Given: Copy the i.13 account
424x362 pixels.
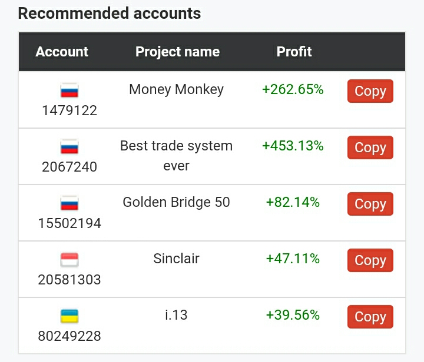Looking at the screenshot, I should (x=370, y=317).
